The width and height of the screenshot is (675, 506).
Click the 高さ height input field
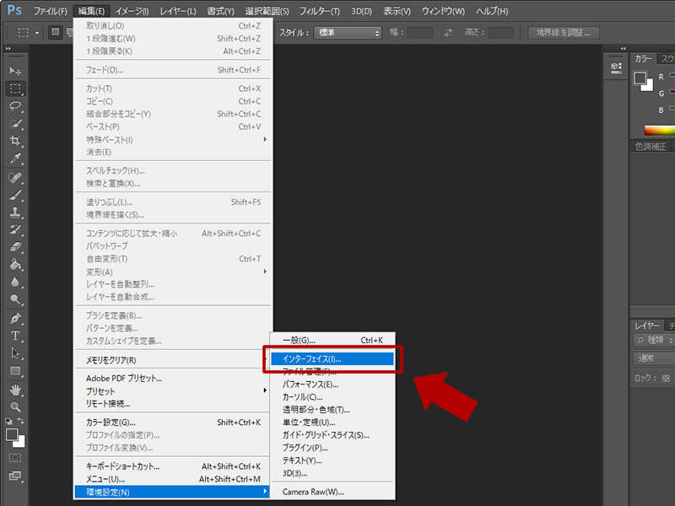(x=501, y=33)
